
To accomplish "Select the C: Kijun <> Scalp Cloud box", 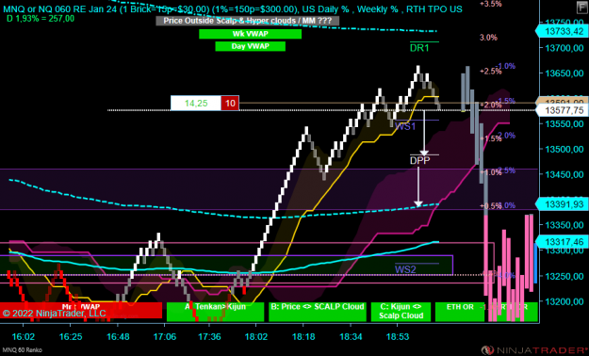I will coord(401,312).
